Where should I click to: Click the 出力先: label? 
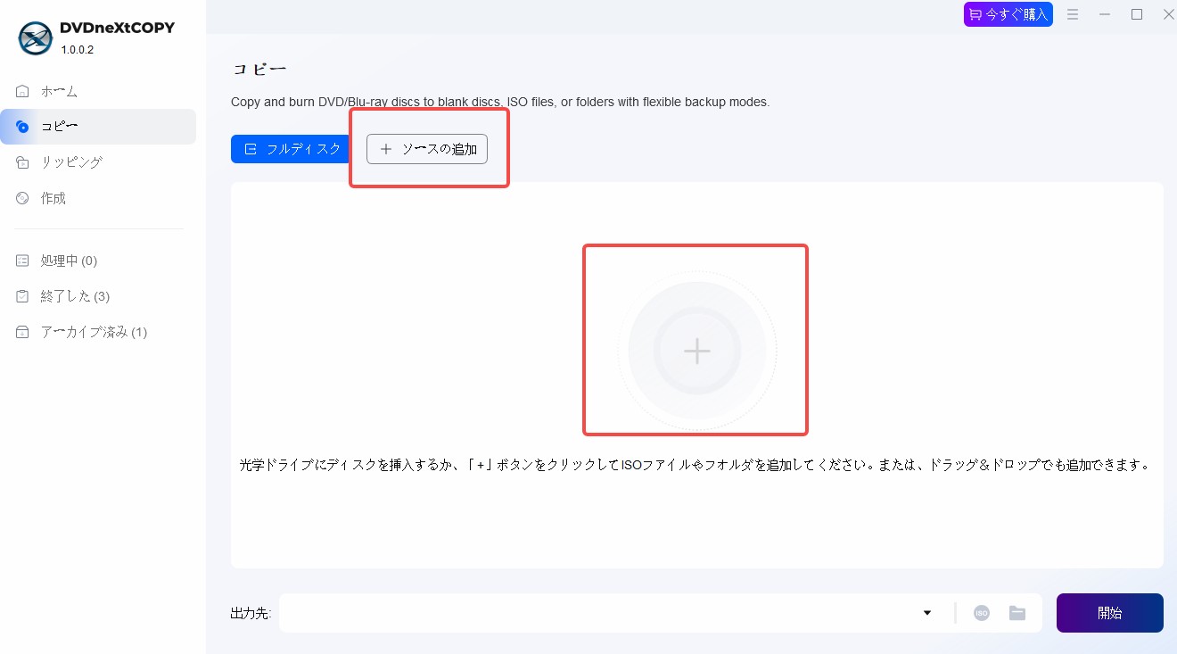[x=251, y=614]
